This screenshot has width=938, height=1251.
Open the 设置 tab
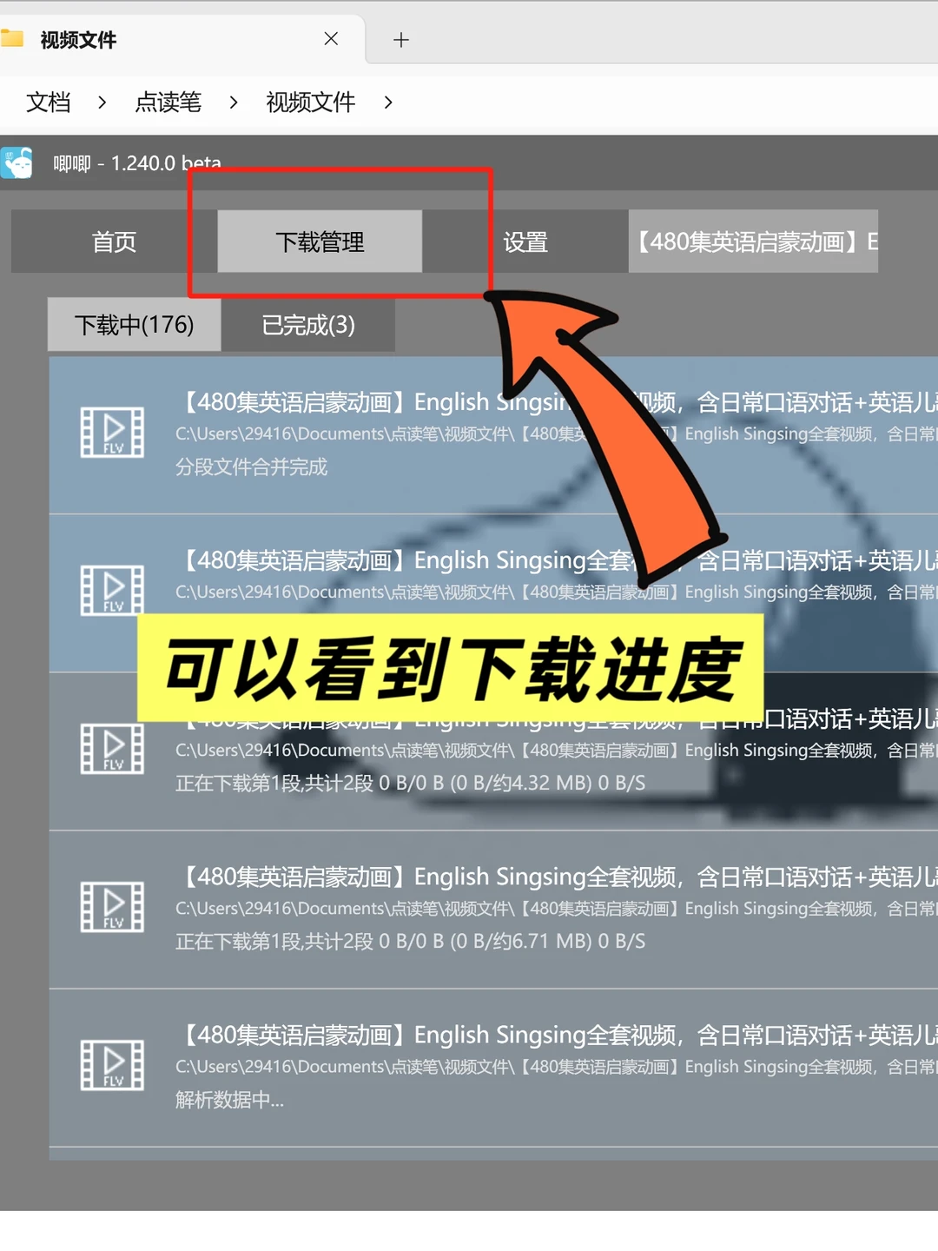click(x=525, y=242)
